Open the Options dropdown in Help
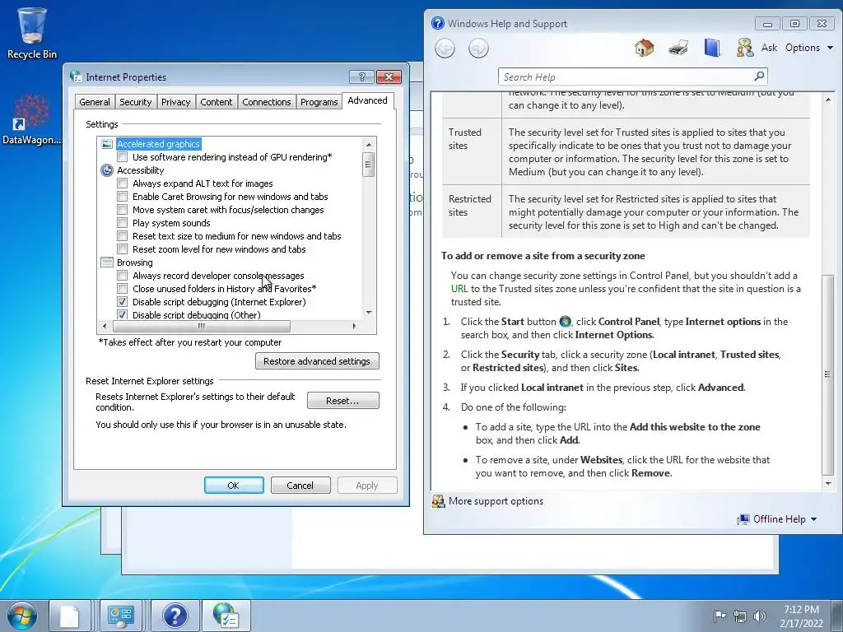Screen dimensions: 843x632 tap(809, 47)
